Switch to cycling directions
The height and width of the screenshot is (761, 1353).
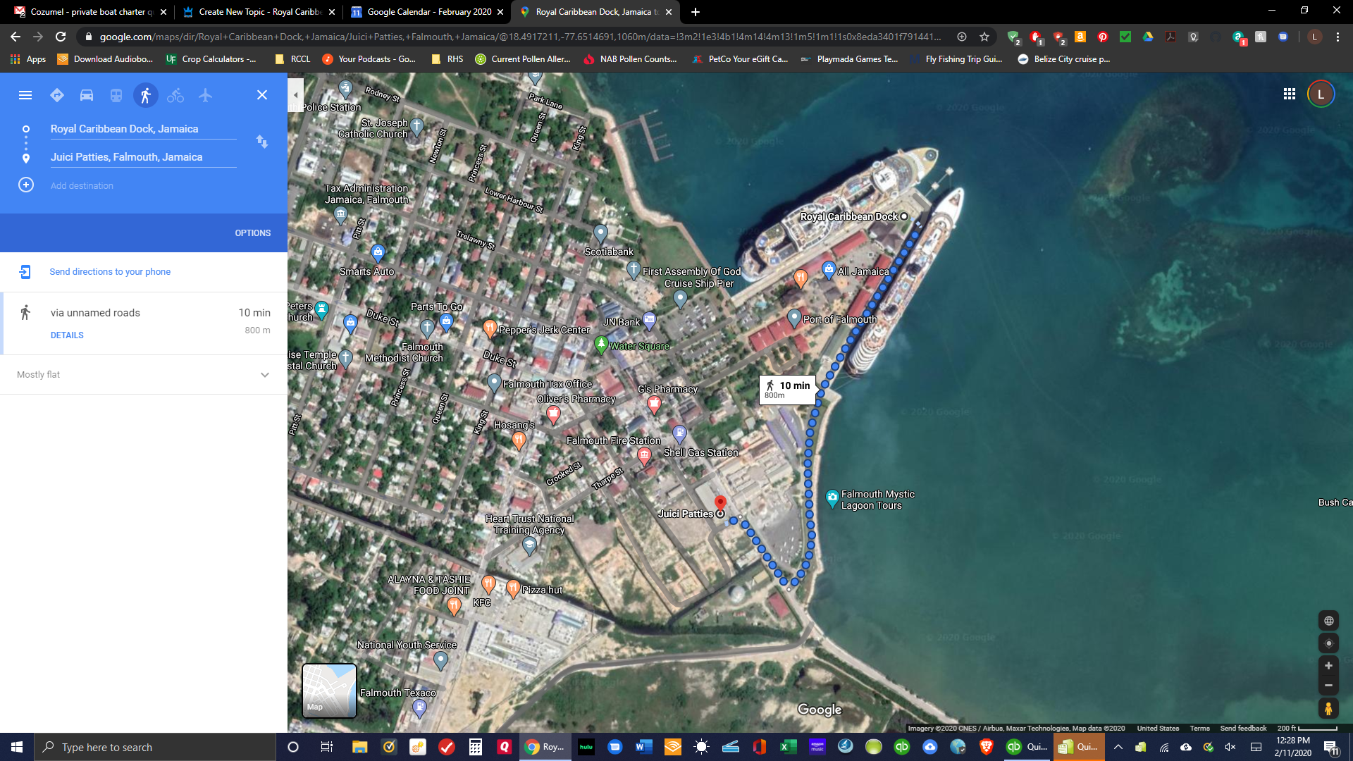click(x=175, y=95)
